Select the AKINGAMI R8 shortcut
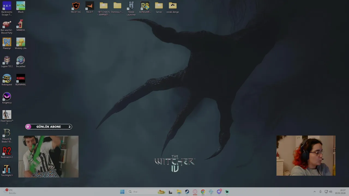 click(145, 7)
